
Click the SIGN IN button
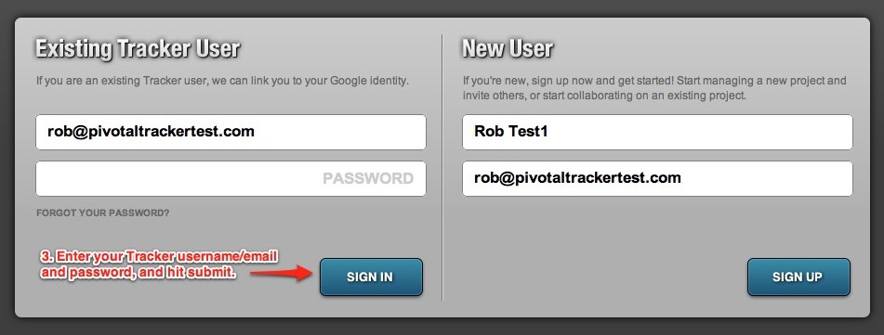pyautogui.click(x=371, y=277)
